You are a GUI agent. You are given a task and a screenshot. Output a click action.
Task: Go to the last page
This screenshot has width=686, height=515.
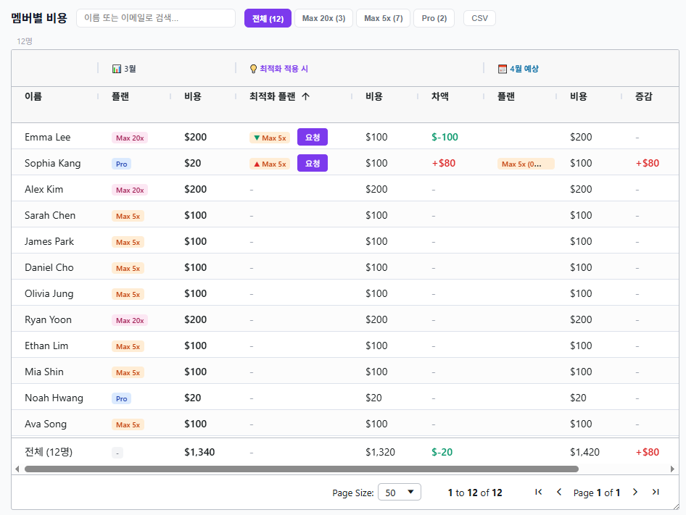[x=656, y=493]
